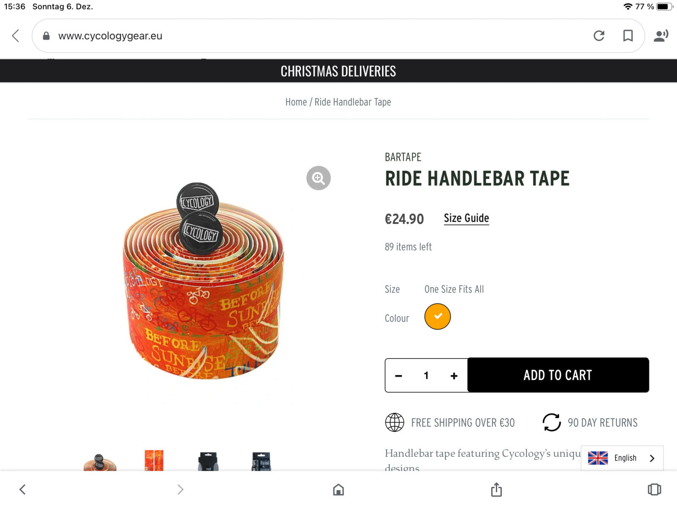The width and height of the screenshot is (677, 508).
Task: Decrease quantity with the minus button
Action: click(x=399, y=376)
